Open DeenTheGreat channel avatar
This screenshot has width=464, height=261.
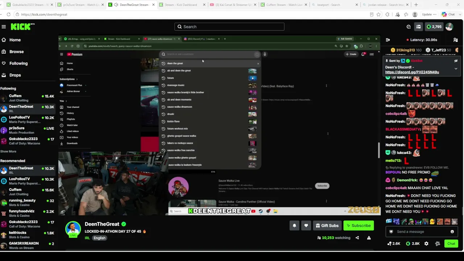[x=73, y=229]
